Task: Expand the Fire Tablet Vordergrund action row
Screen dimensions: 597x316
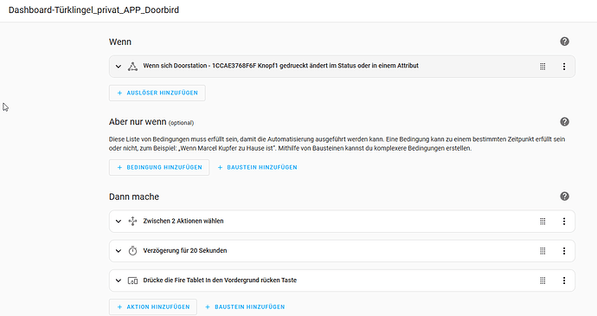Action: click(x=119, y=281)
